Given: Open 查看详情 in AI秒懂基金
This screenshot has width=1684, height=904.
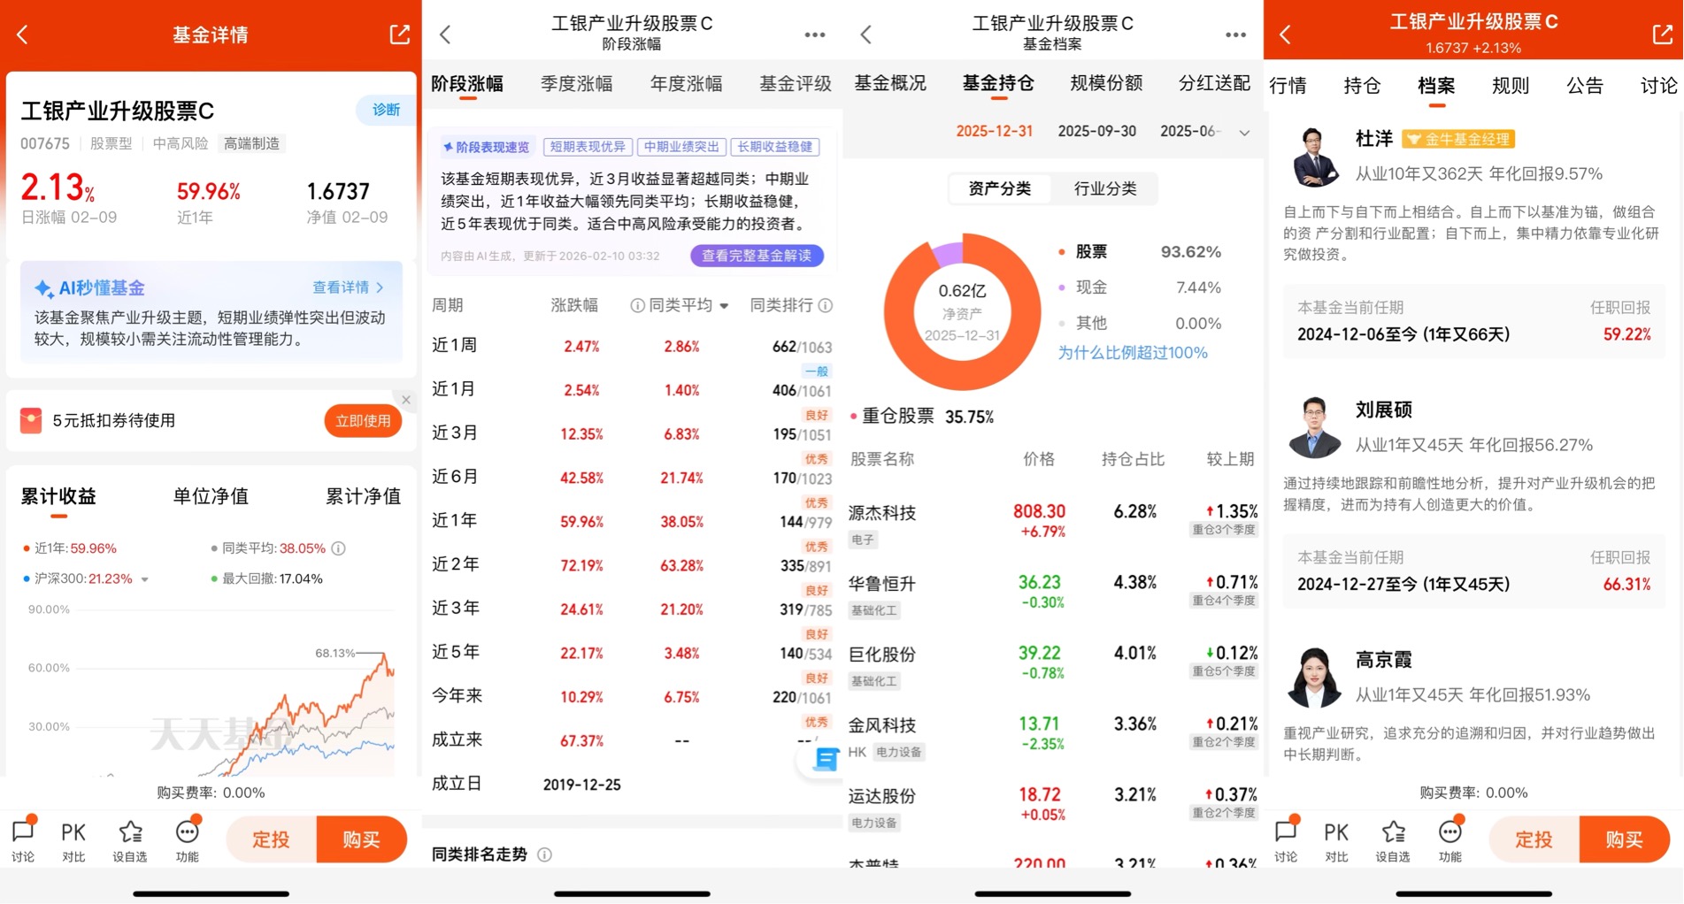Looking at the screenshot, I should [x=348, y=287].
